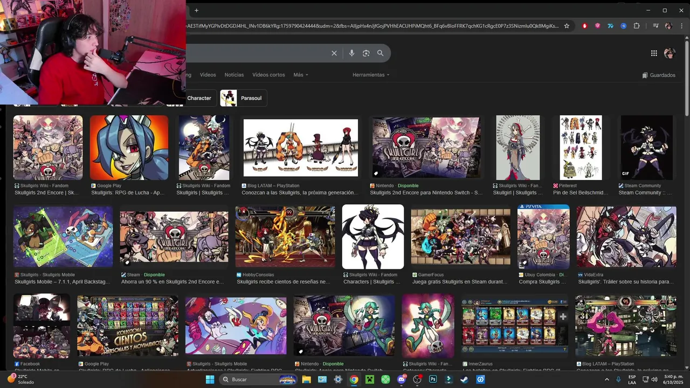The height and width of the screenshot is (388, 690).
Task: Open the blue circular extension icon
Action: click(x=623, y=26)
